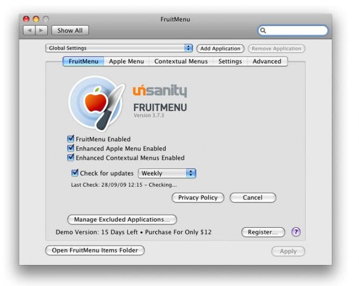Open the Advanced tab
This screenshot has width=359, height=286.
pos(267,62)
